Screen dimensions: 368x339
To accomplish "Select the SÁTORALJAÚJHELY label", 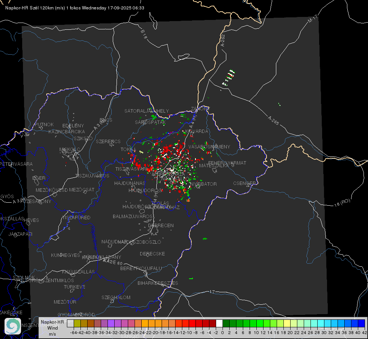I will (147, 111).
